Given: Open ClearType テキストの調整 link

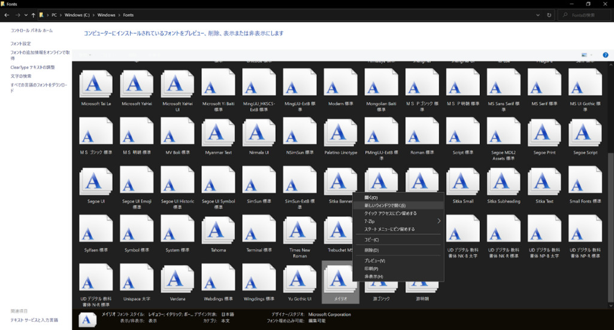Looking at the screenshot, I should point(32,67).
